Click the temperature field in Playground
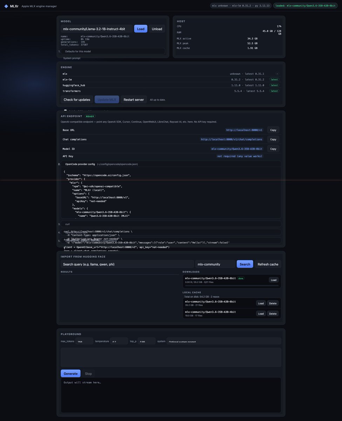 coord(119,341)
